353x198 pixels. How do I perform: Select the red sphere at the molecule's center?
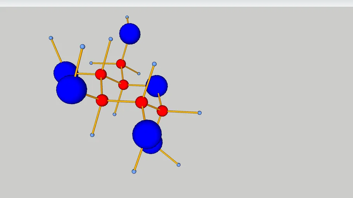coord(123,84)
